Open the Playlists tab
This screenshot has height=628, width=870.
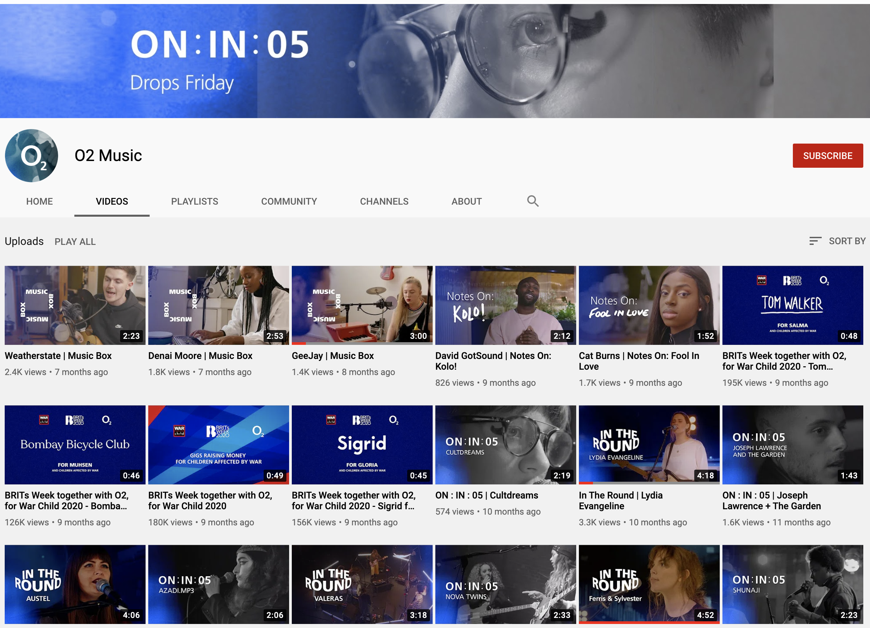(195, 201)
